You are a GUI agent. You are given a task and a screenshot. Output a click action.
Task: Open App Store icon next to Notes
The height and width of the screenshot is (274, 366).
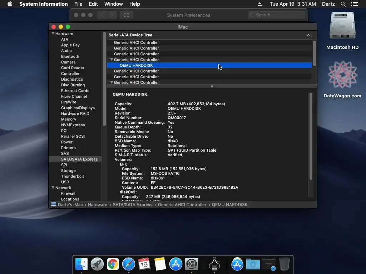[x=176, y=264]
